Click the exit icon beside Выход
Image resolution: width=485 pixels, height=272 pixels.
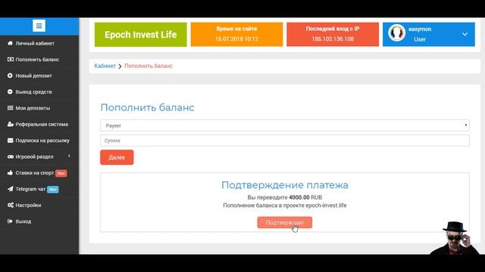(x=10, y=221)
